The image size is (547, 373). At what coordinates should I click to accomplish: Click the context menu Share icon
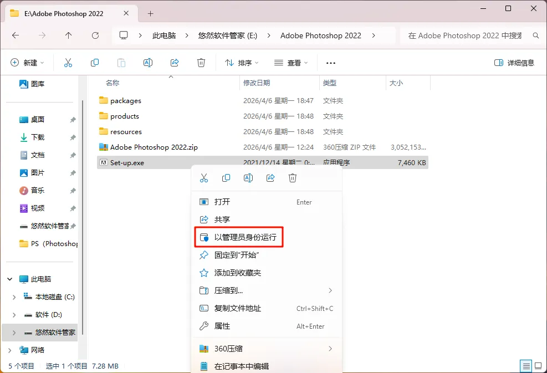coord(270,178)
